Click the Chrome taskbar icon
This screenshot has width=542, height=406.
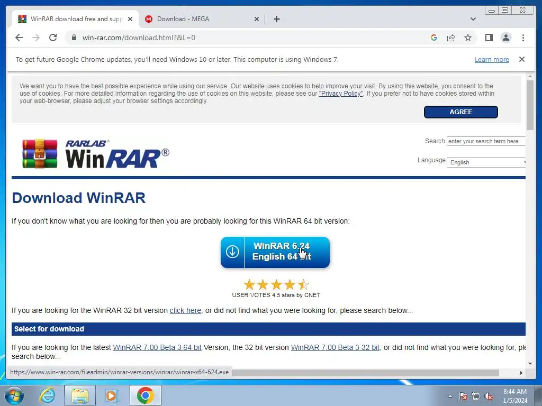(145, 395)
